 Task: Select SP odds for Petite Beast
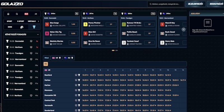point(150,33)
